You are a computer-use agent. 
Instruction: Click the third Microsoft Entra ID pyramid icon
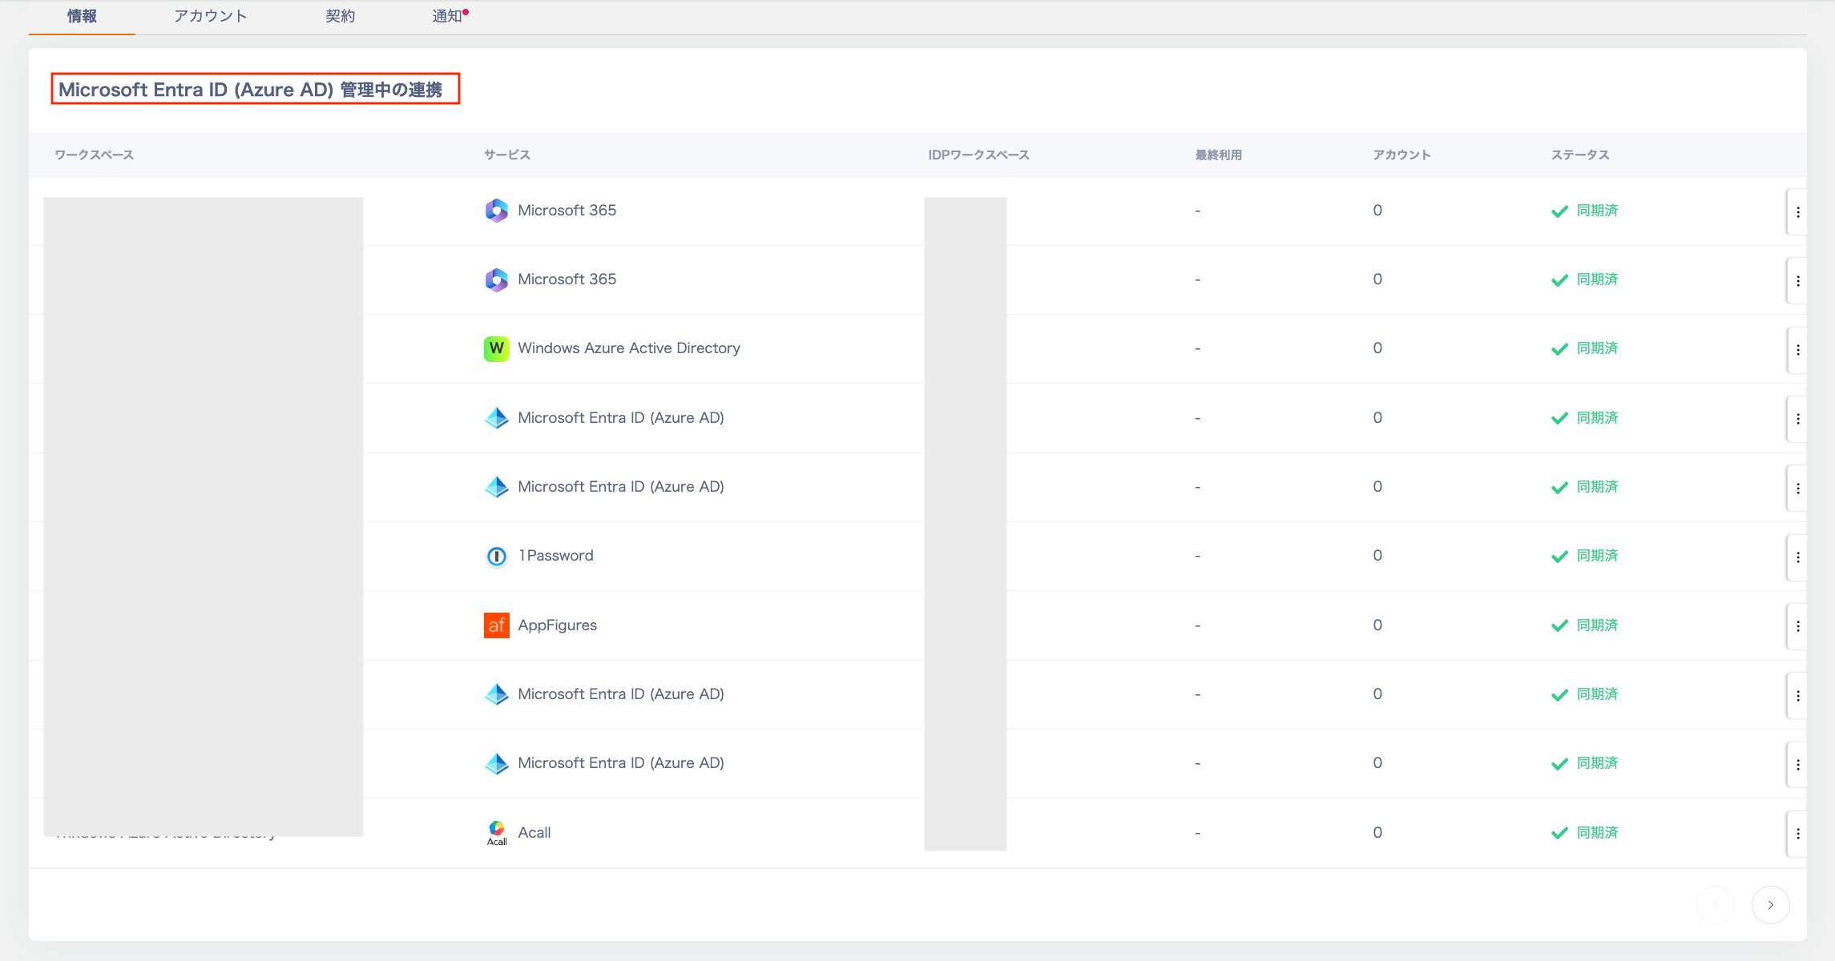click(x=497, y=694)
